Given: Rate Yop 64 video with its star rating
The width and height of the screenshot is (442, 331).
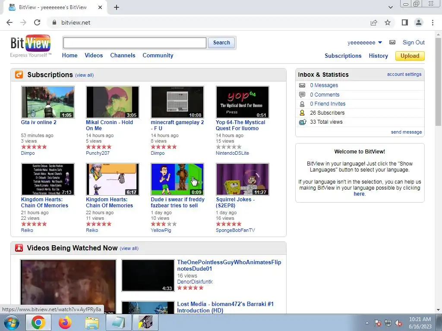Looking at the screenshot, I should [x=229, y=147].
